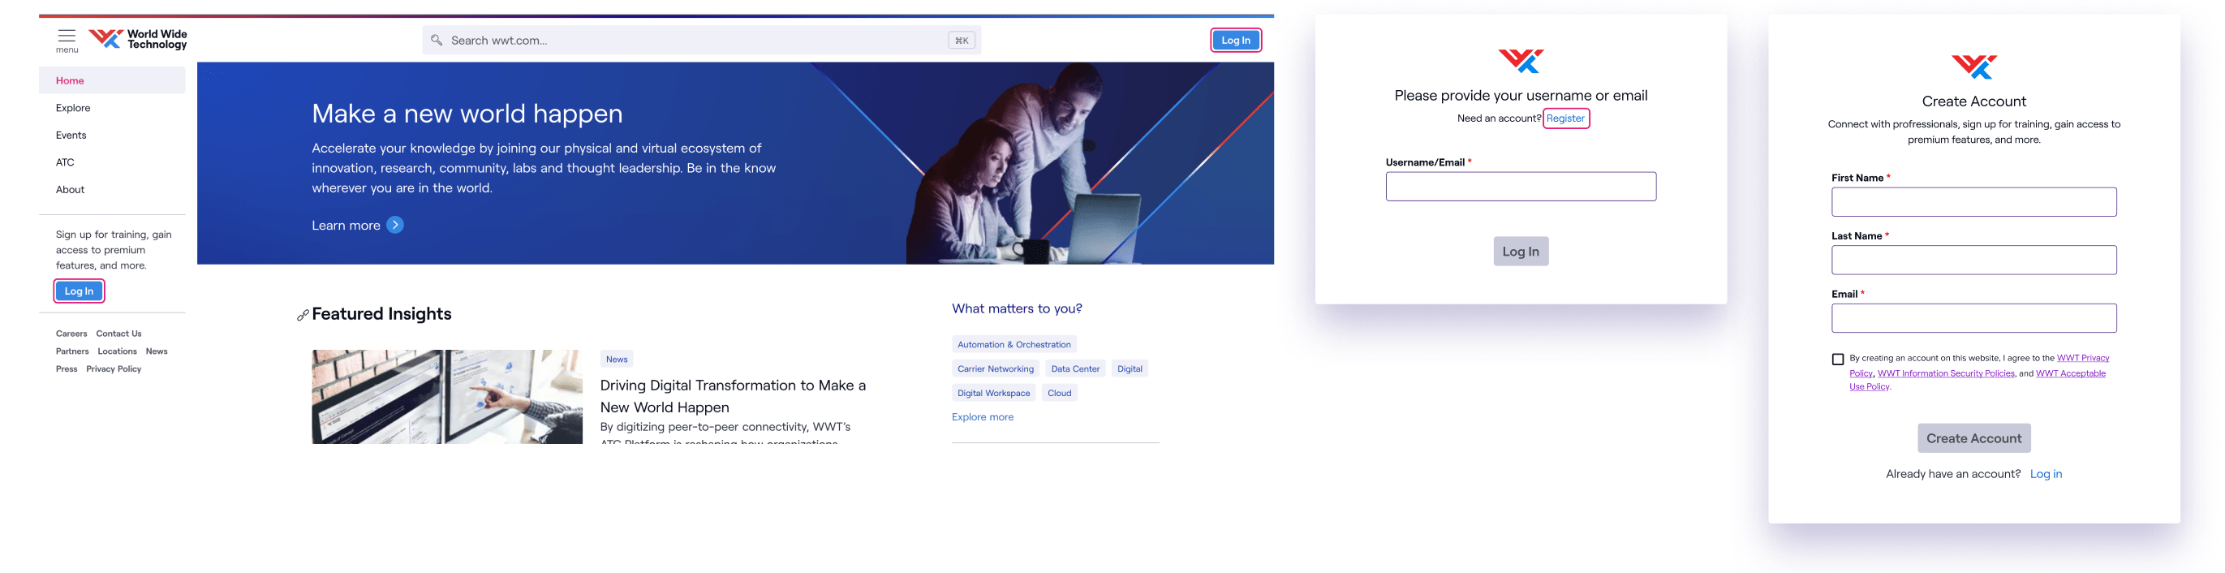Click the Username/Email input field

1520,187
